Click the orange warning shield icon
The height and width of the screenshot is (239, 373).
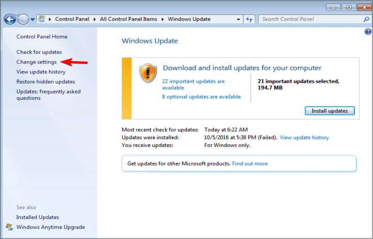click(x=148, y=73)
